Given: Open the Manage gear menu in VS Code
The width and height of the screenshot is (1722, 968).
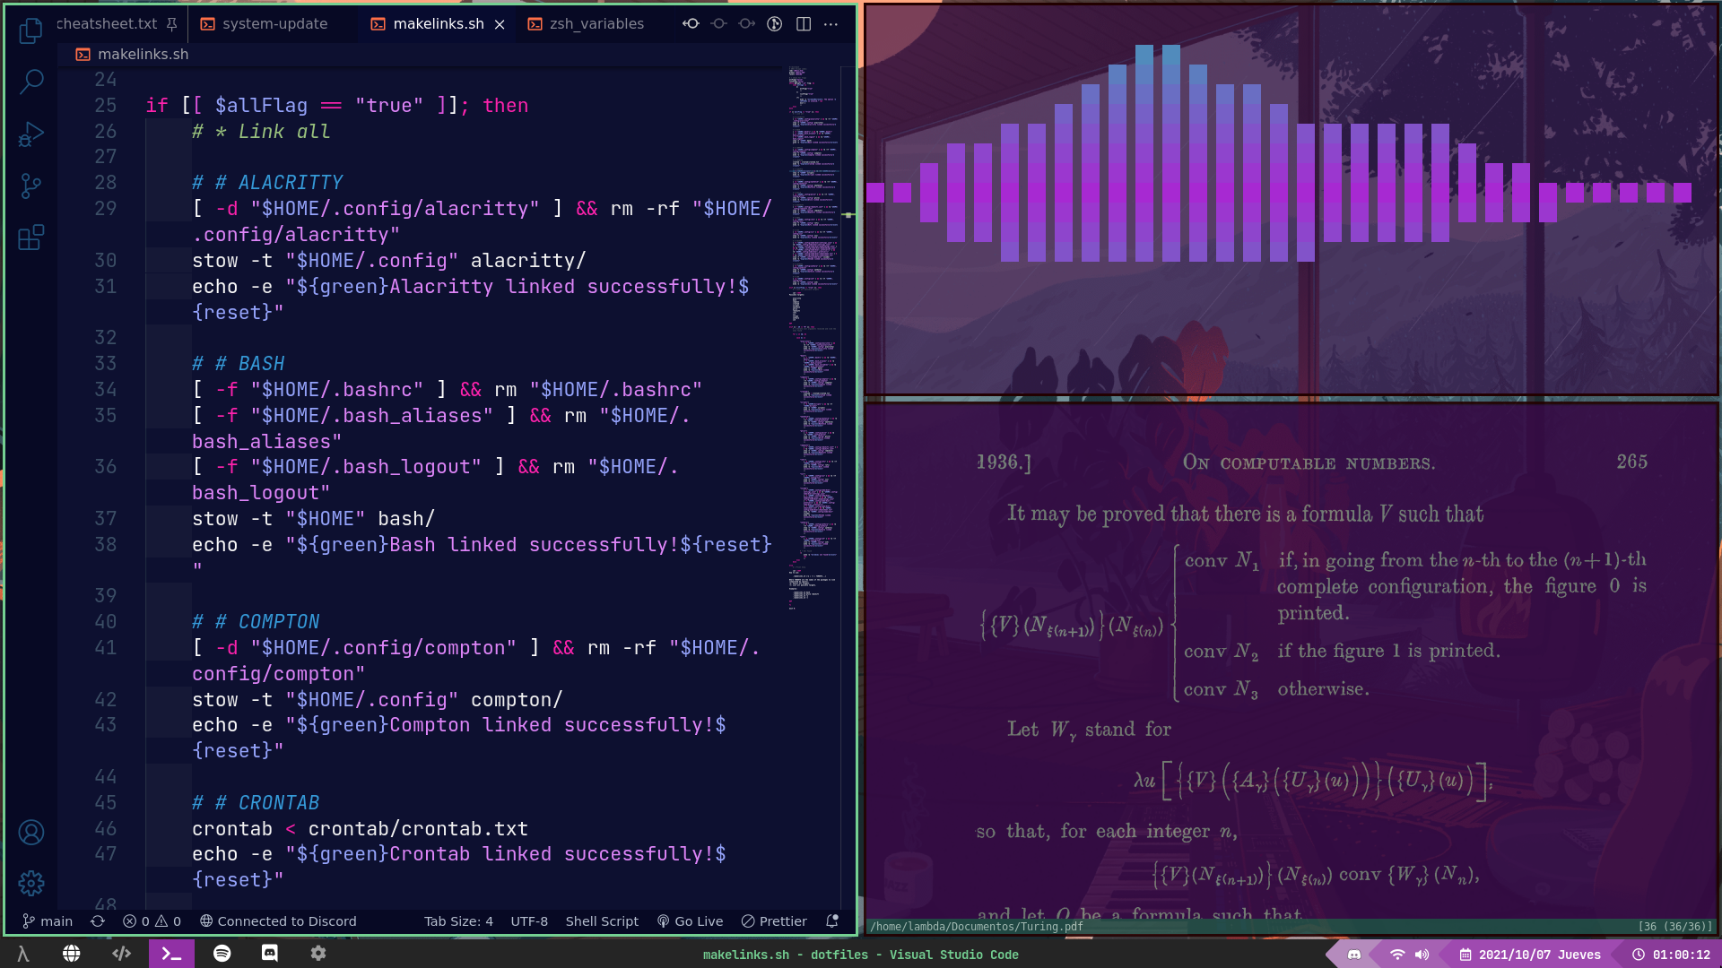Looking at the screenshot, I should tap(30, 884).
